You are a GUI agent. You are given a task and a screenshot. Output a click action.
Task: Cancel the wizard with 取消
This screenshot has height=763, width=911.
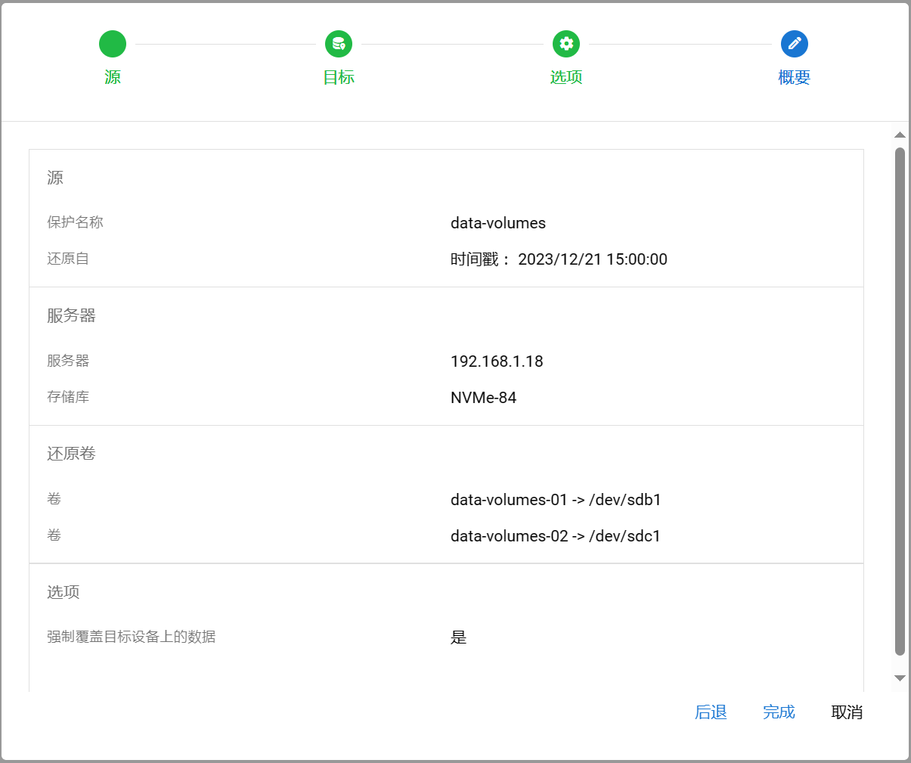847,712
